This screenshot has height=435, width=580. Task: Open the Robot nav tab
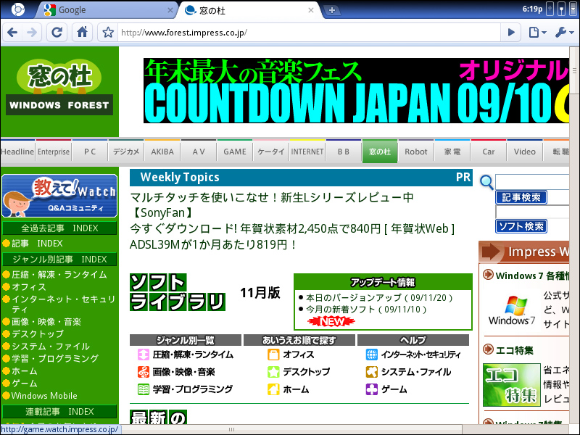click(x=416, y=152)
